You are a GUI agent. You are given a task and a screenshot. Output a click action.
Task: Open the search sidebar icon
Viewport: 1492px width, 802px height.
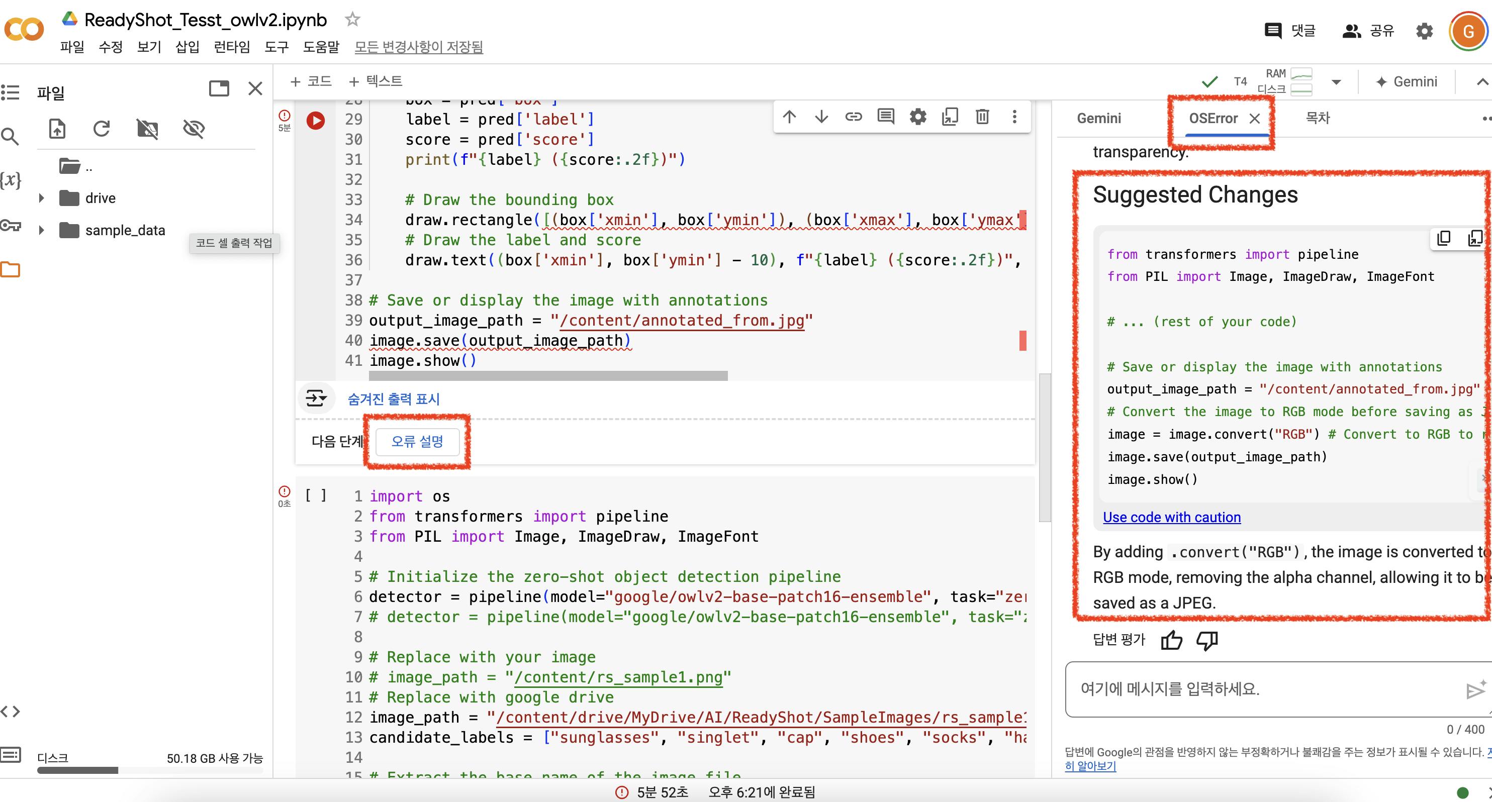click(x=11, y=137)
